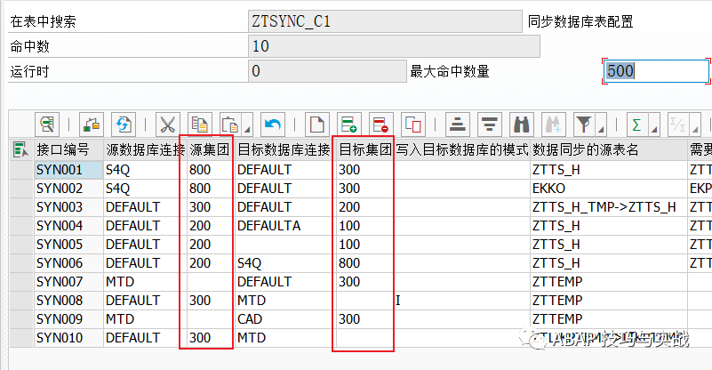Click the DEFAULTA target connection cell
The width and height of the screenshot is (712, 370).
(285, 225)
